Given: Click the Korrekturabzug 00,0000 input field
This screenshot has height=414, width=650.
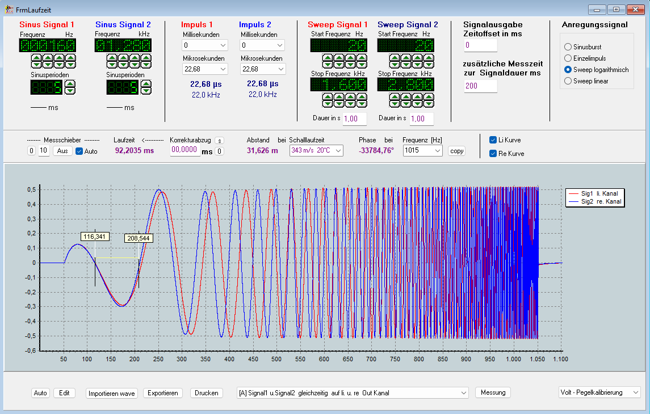Looking at the screenshot, I should point(185,150).
